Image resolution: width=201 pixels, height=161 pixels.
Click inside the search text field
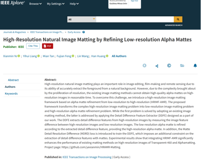pos(135,19)
